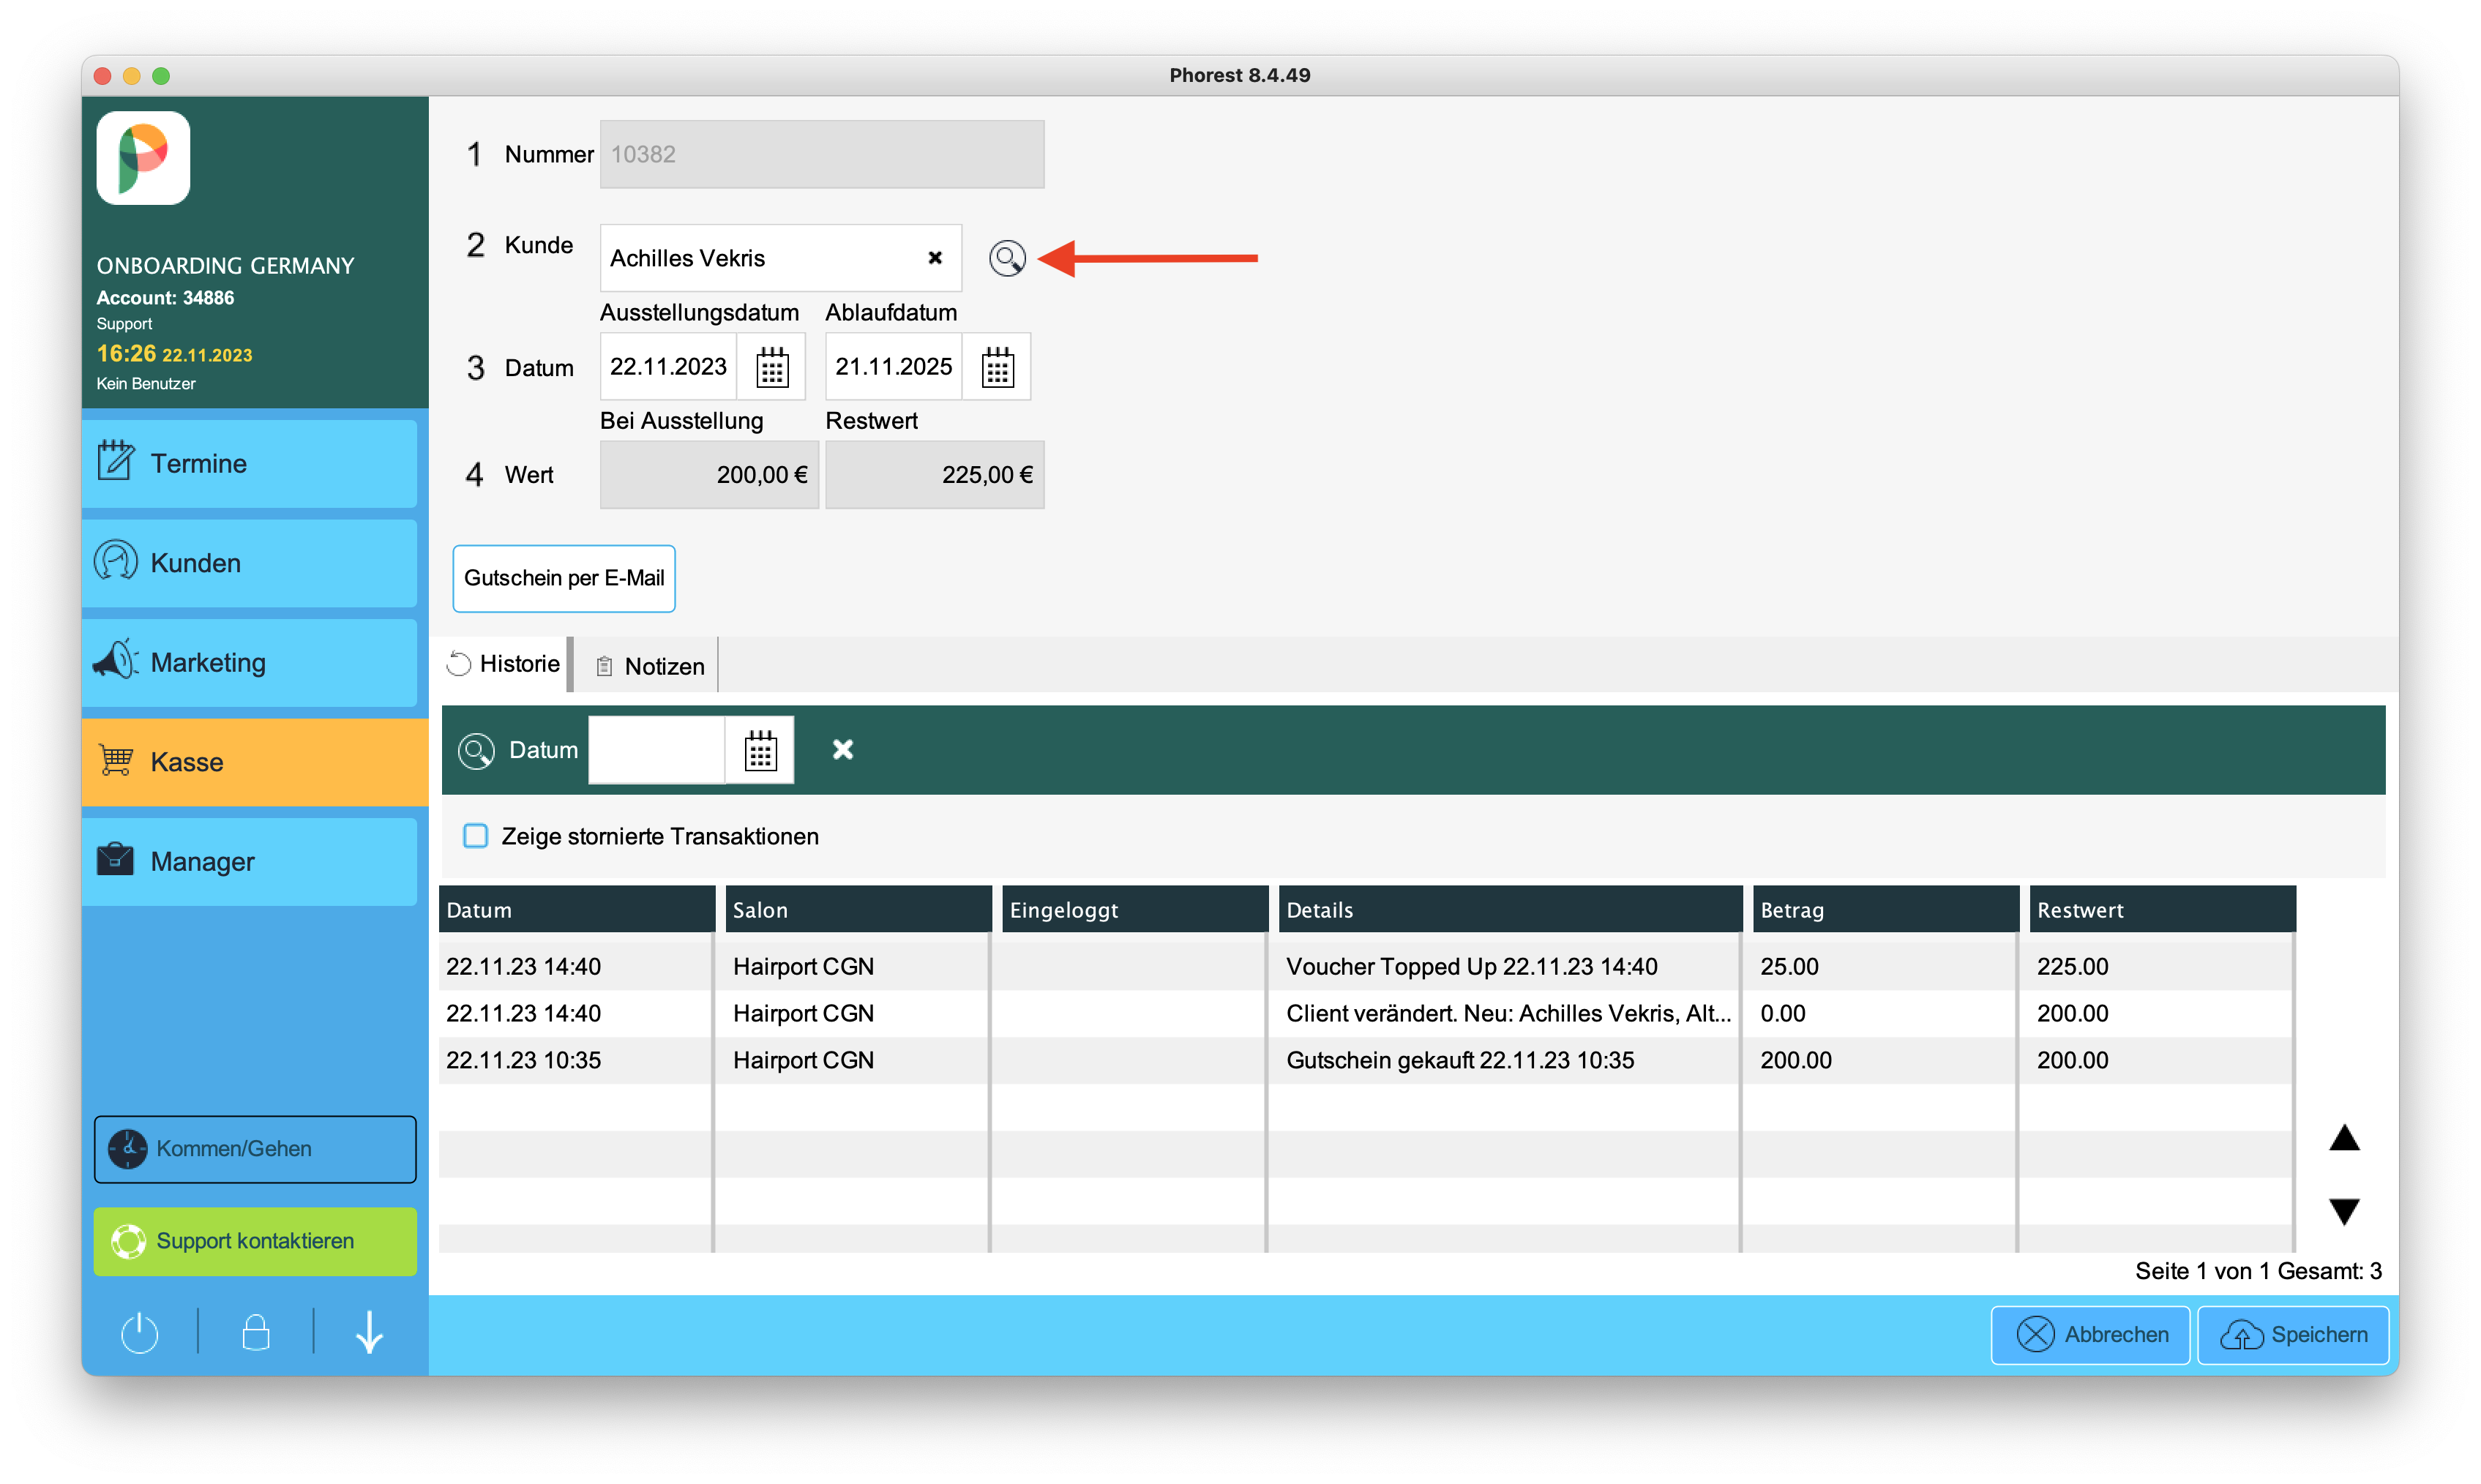
Task: Click the search icon in Historie filter bar
Action: click(x=476, y=750)
